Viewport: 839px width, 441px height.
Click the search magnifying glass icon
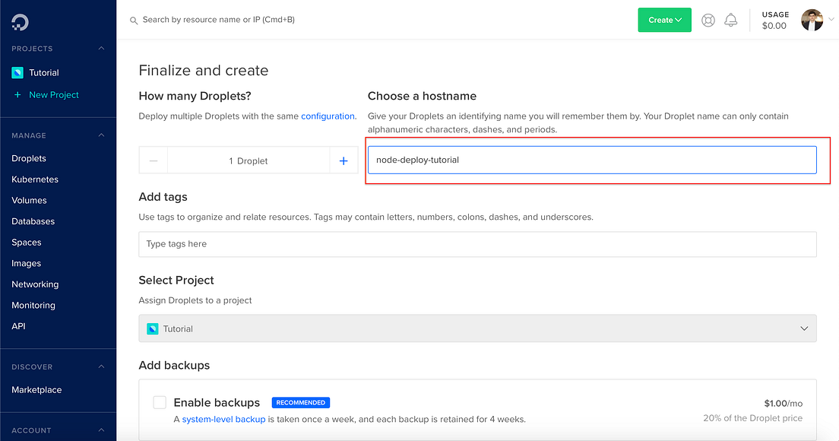click(133, 19)
